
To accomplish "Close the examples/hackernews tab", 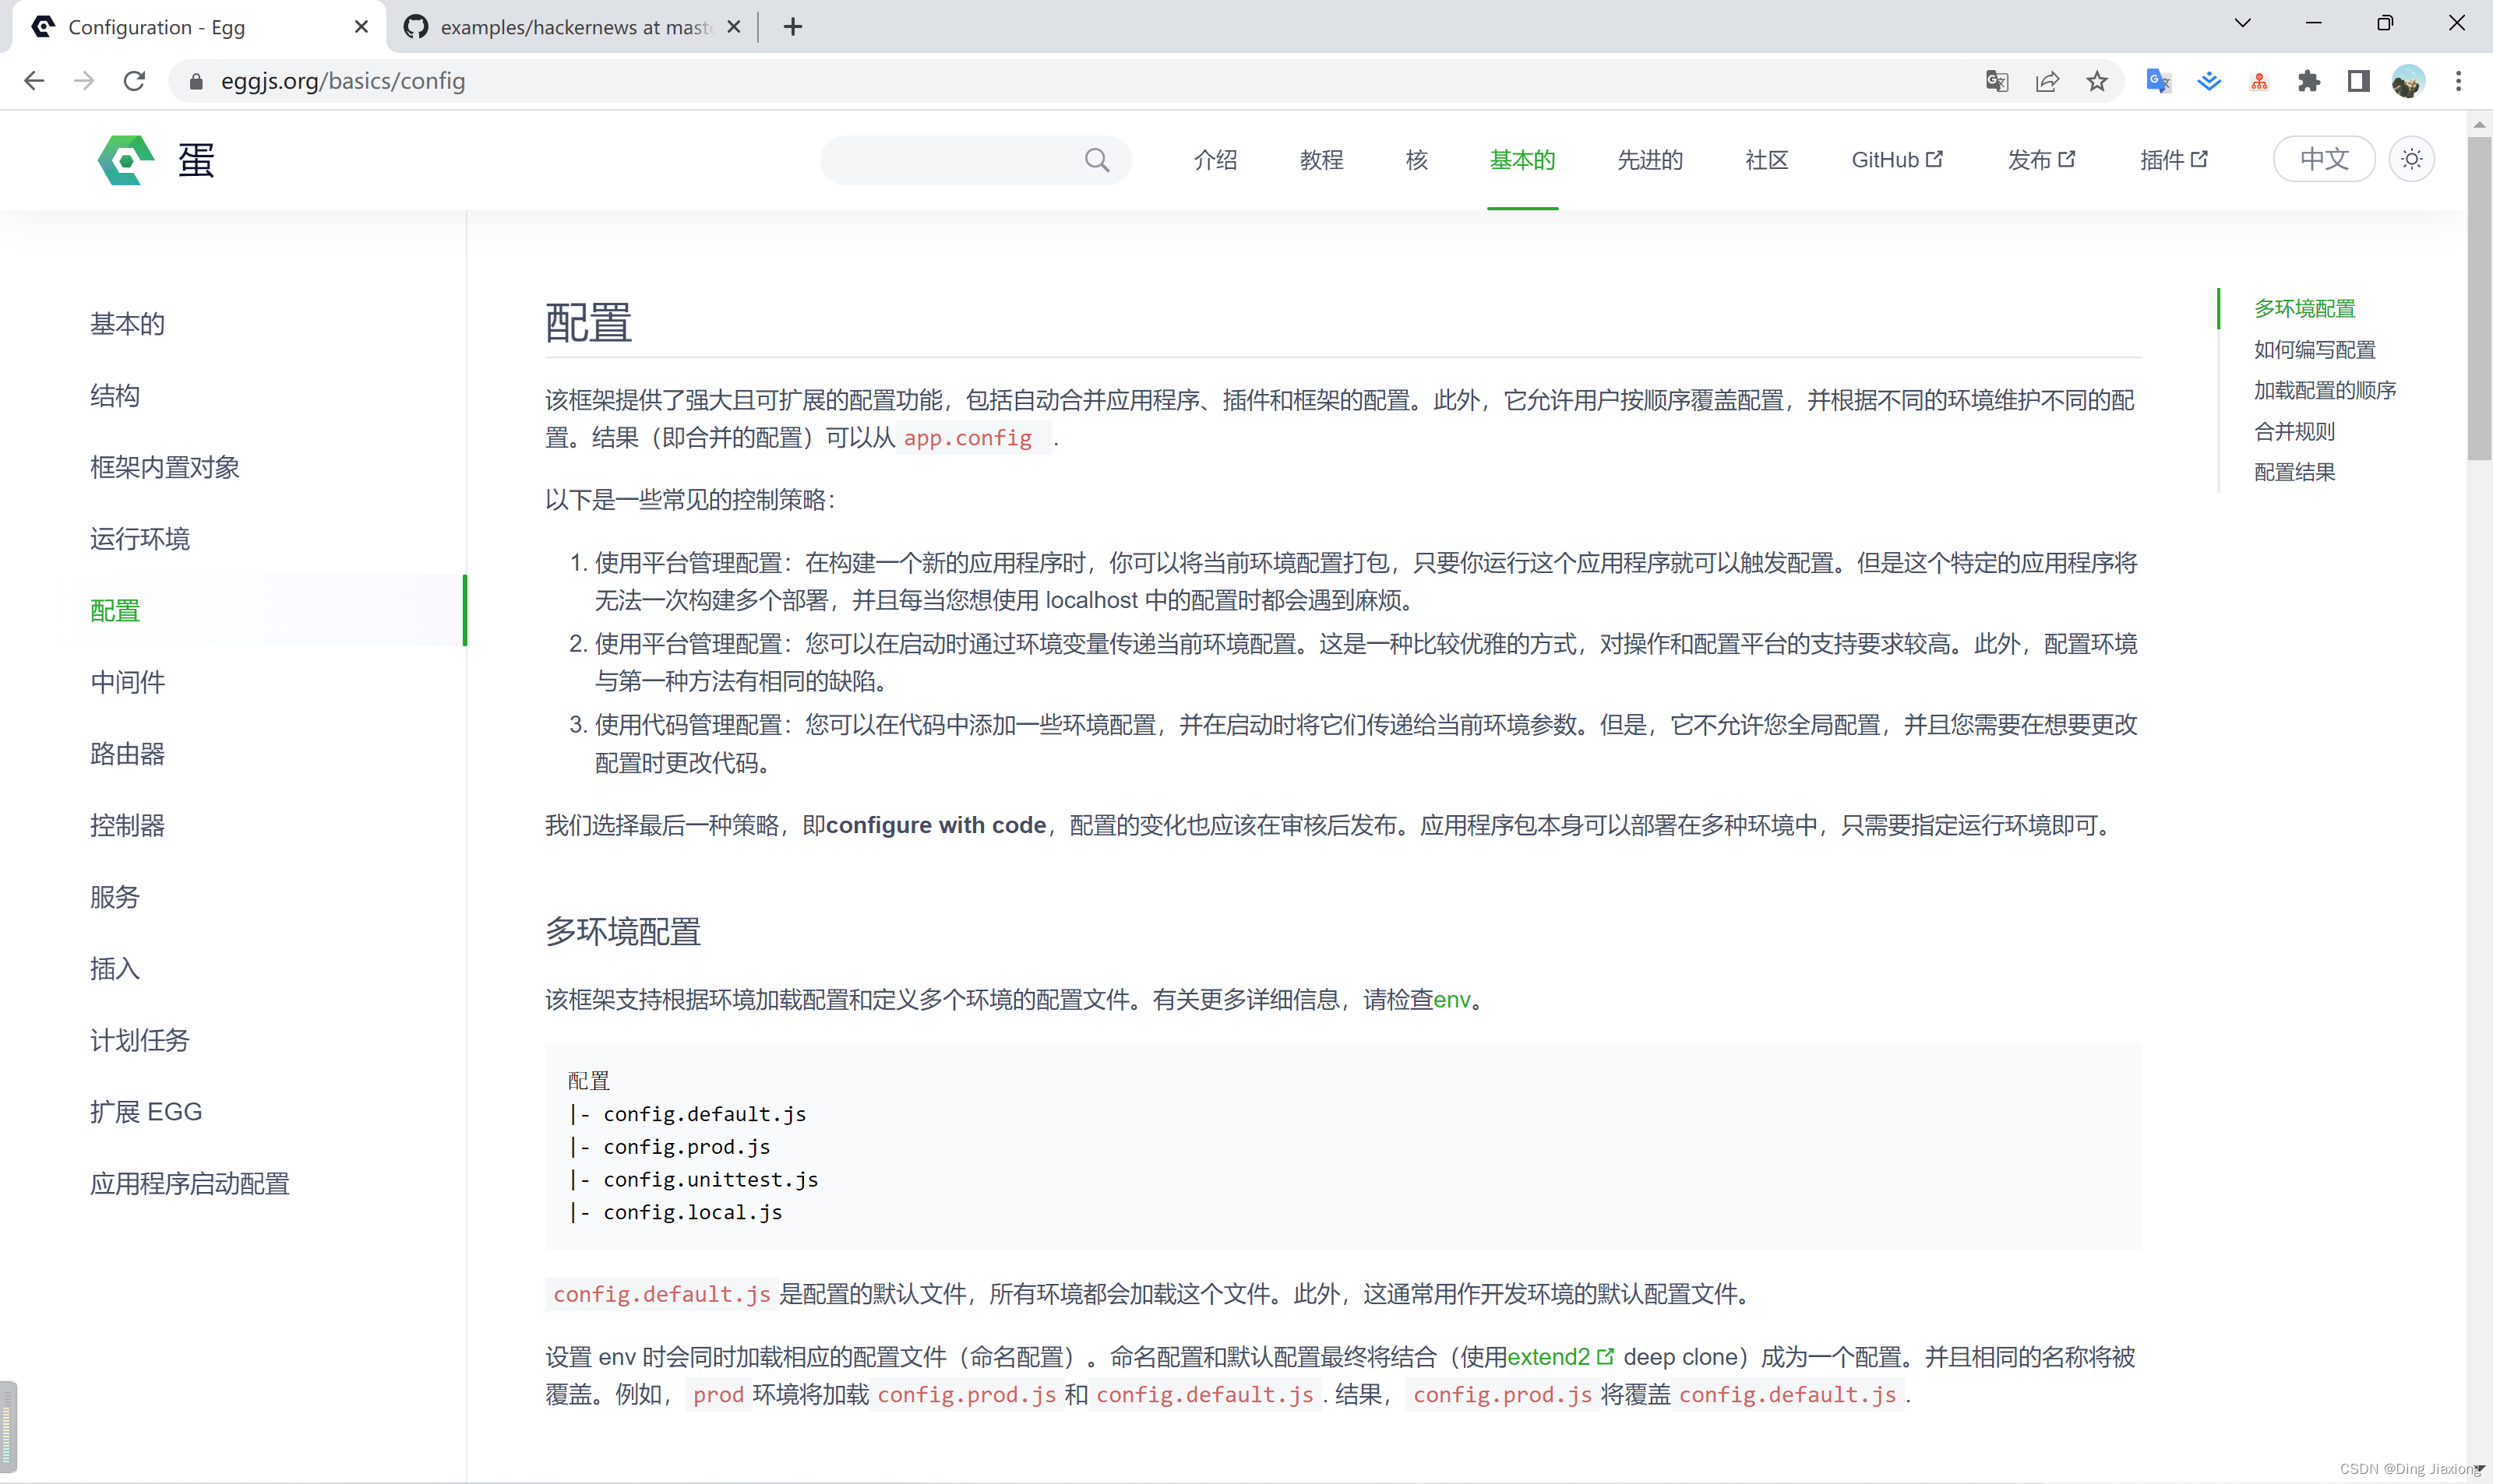I will 733,27.
